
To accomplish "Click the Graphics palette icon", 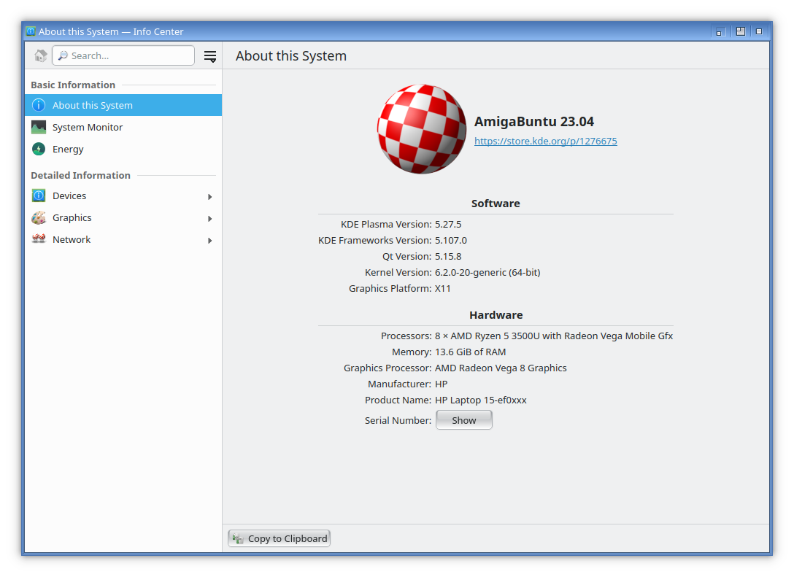I will click(39, 217).
